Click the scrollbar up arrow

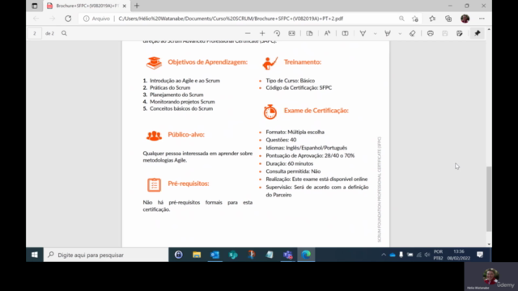click(489, 30)
